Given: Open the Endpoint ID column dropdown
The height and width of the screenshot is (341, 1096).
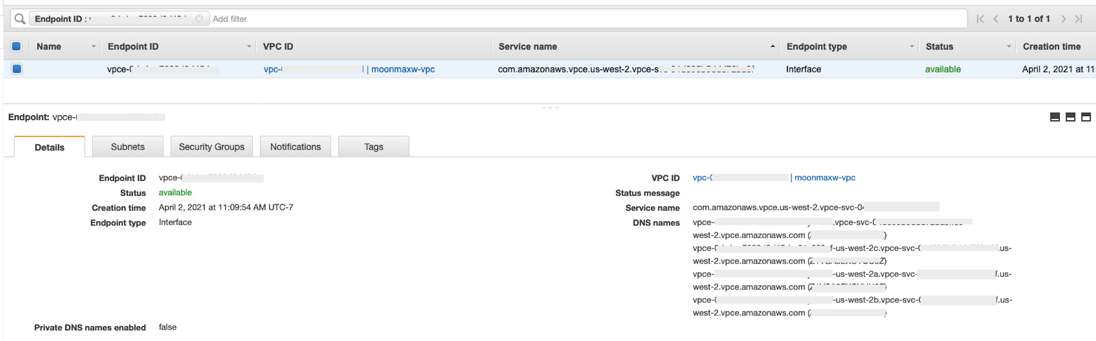Looking at the screenshot, I should [x=249, y=47].
